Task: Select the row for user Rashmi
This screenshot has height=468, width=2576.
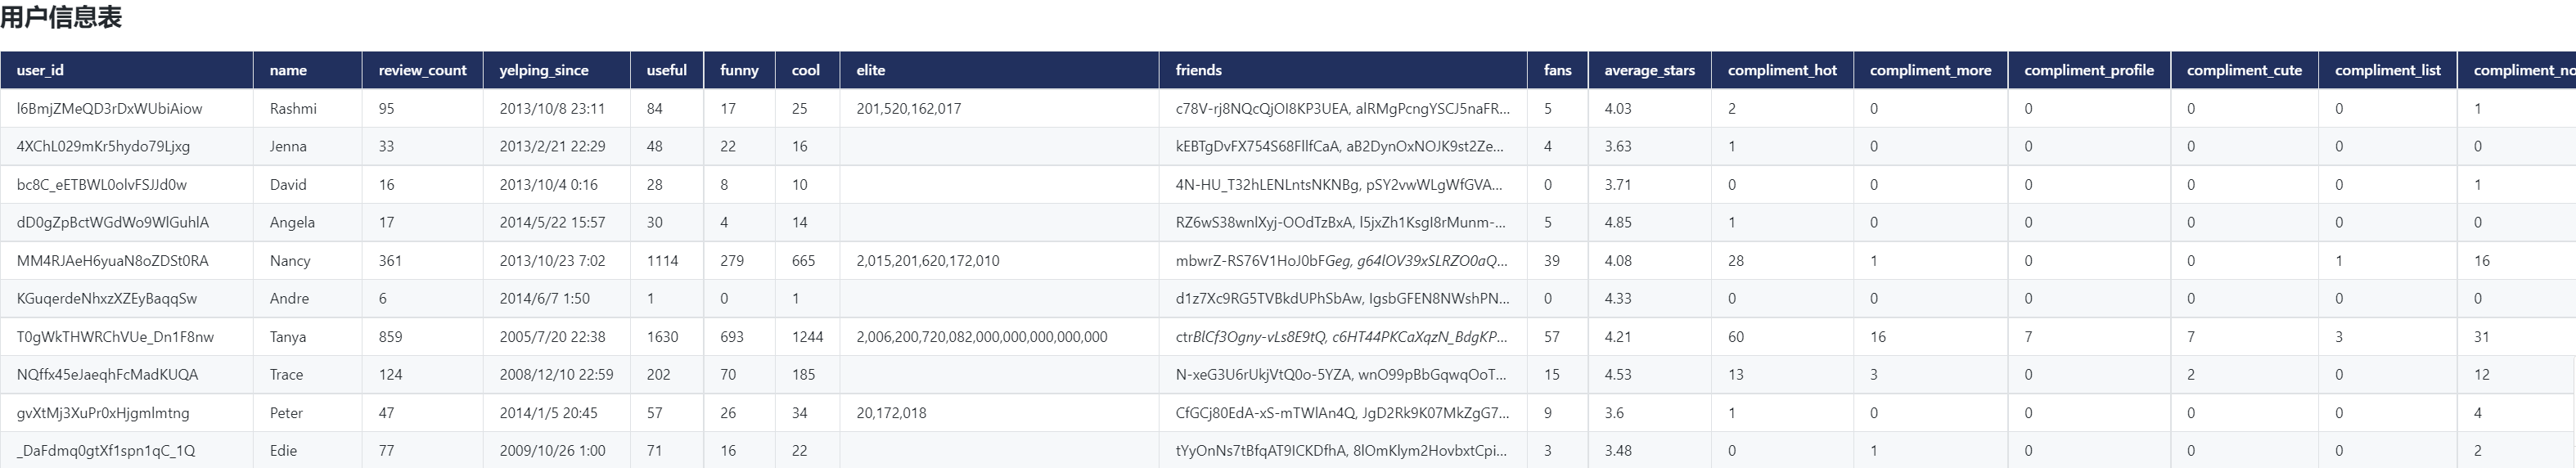Action: [x=293, y=109]
